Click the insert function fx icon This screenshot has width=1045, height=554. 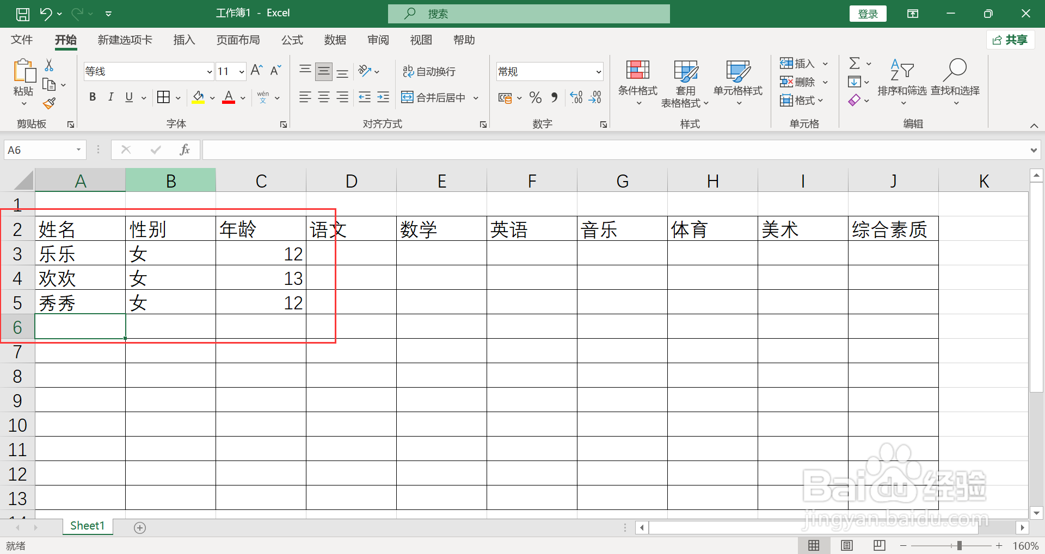coord(185,150)
